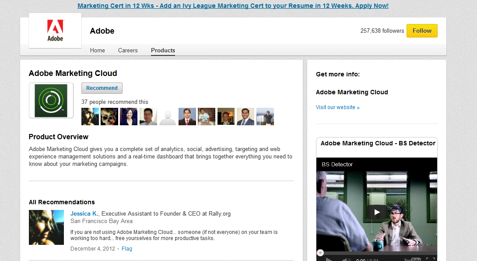Click the 'BS Detector' overlay title in video
This screenshot has width=477, height=261.
pos(337,165)
